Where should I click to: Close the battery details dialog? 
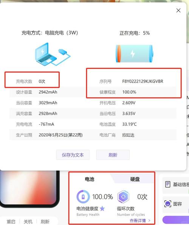(x=178, y=11)
